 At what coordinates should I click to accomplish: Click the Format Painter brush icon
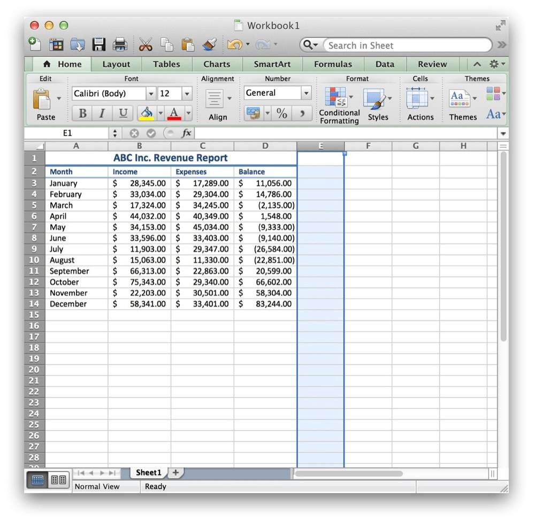[209, 45]
